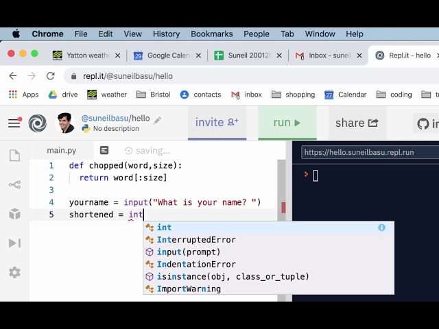Screen dimensions: 439x329
Task: Click the address bar URL
Action: click(128, 76)
